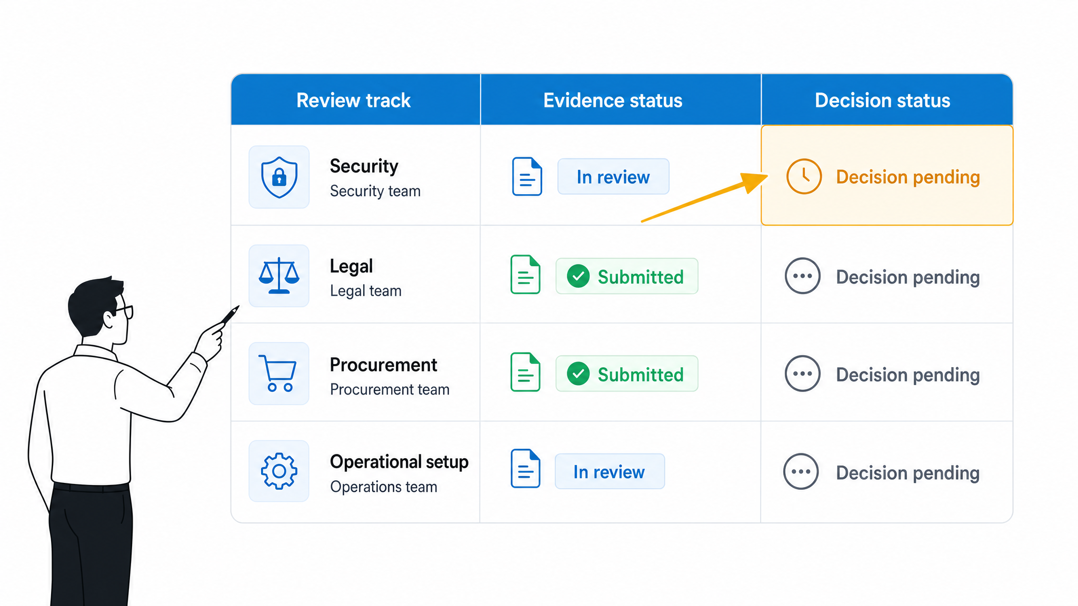Screen dimensions: 1078x606
Task: Click the Submitted badge for Procurement
Action: [x=627, y=373]
